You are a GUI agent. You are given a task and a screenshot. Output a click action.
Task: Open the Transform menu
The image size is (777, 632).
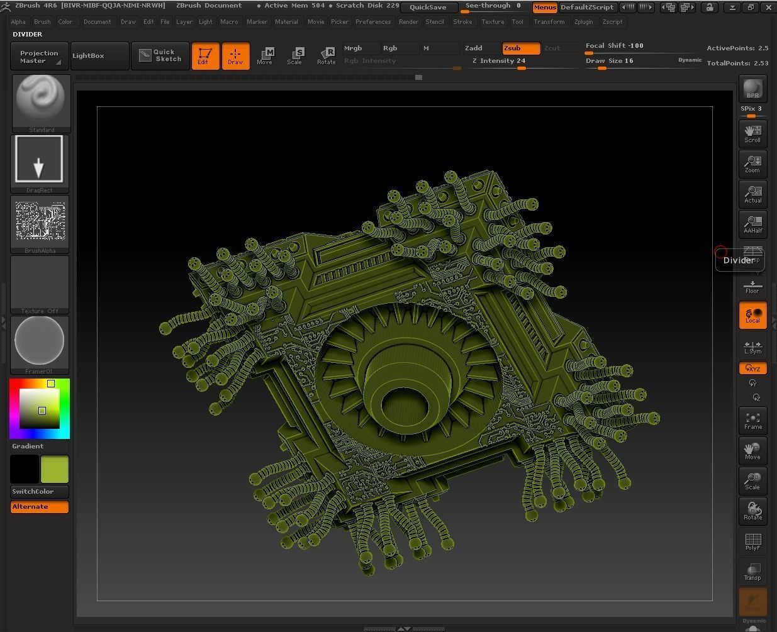[549, 21]
